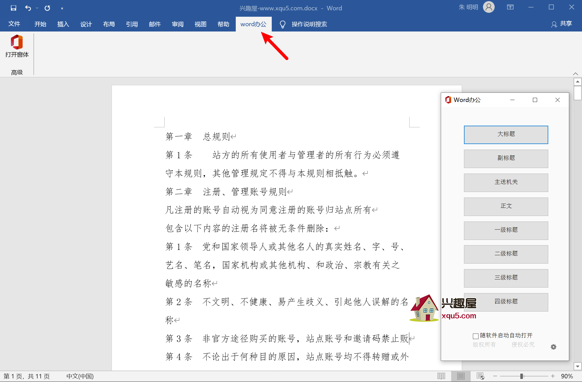Switch to the 开始 tab
This screenshot has width=582, height=382.
[40, 24]
